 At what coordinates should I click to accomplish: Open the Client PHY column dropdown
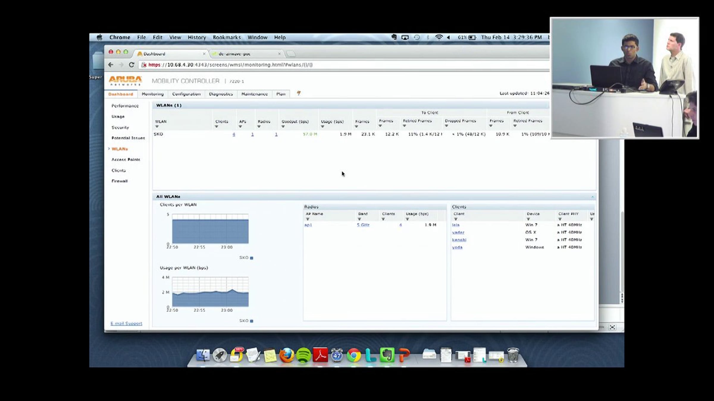pyautogui.click(x=560, y=219)
